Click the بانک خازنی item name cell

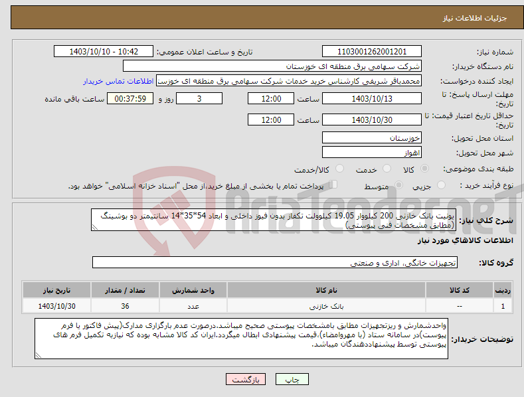[326, 306]
